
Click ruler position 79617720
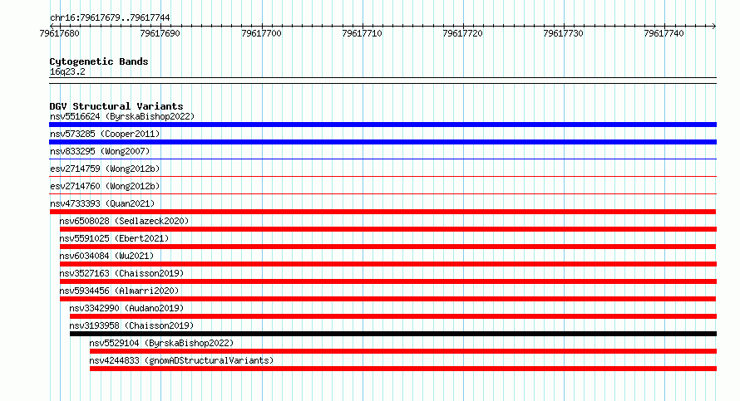tap(462, 33)
